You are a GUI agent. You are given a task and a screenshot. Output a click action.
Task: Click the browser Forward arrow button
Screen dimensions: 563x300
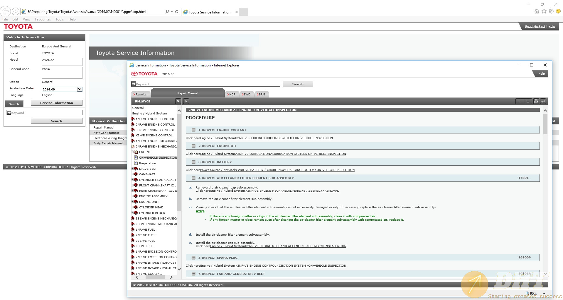[x=16, y=11]
